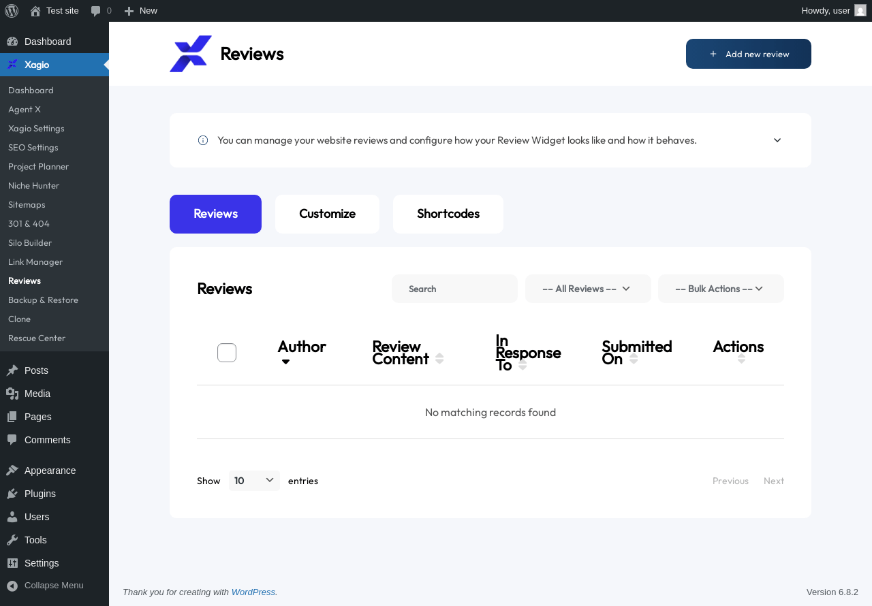Switch to the Shortcodes tab
Viewport: 872px width, 606px height.
[x=448, y=214]
